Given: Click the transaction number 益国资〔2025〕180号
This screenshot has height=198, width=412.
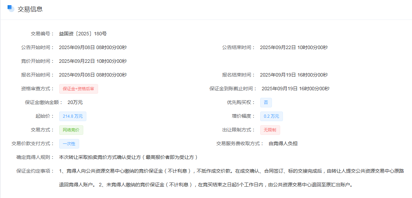Looking at the screenshot, I should point(83,34).
